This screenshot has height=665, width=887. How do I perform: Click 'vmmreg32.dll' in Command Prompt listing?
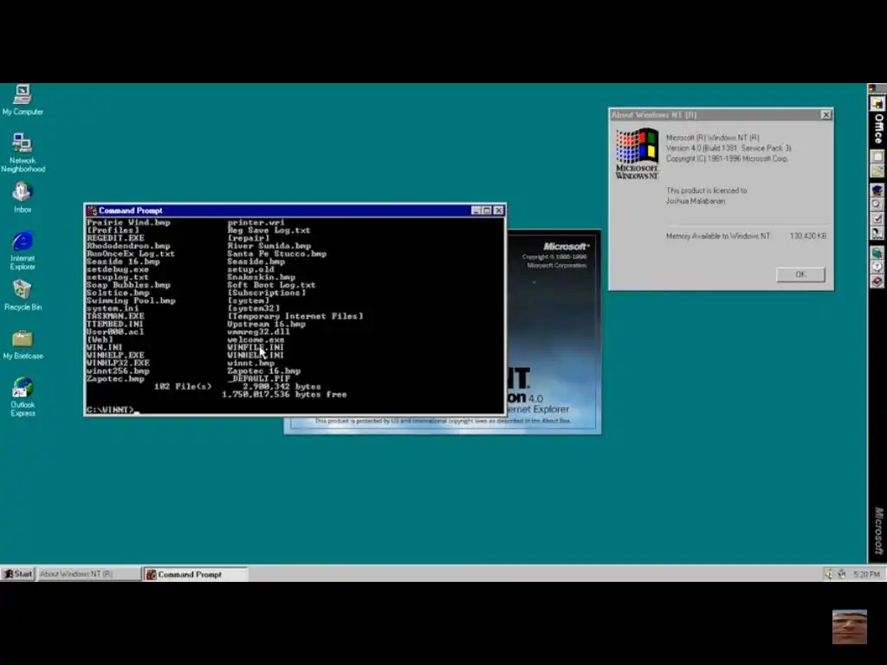coord(258,332)
